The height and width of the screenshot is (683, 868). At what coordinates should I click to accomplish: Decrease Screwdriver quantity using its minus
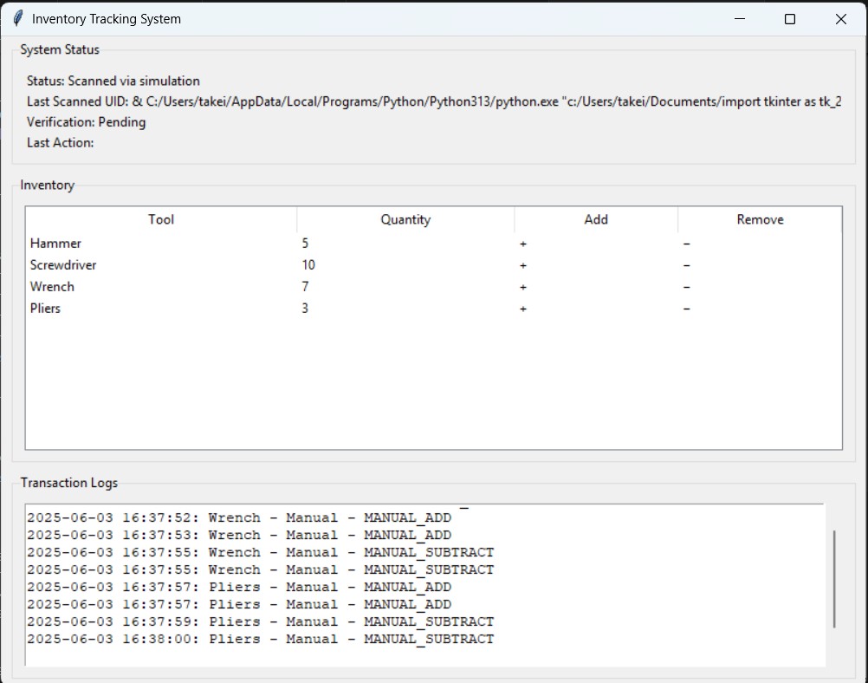tap(686, 265)
